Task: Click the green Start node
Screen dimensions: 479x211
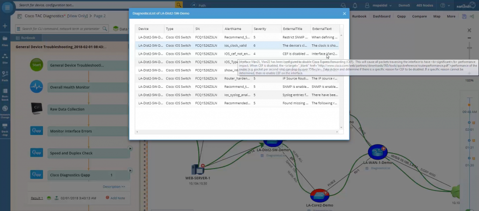Action: point(36,65)
